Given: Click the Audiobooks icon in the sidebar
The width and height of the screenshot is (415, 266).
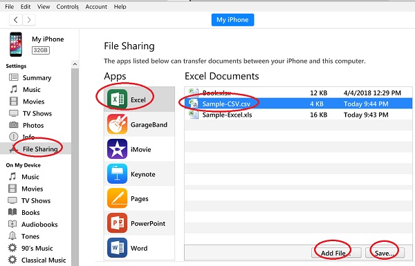Looking at the screenshot, I should [12, 224].
